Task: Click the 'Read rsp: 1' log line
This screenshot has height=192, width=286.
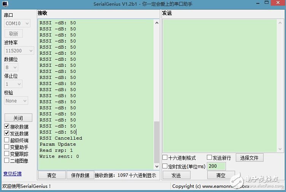Action: pos(56,150)
